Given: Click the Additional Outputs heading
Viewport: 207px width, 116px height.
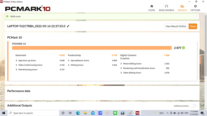Looking at the screenshot, I should (x=20, y=105).
